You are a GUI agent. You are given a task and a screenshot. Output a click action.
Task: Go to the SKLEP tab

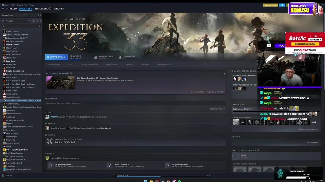pyautogui.click(x=13, y=9)
